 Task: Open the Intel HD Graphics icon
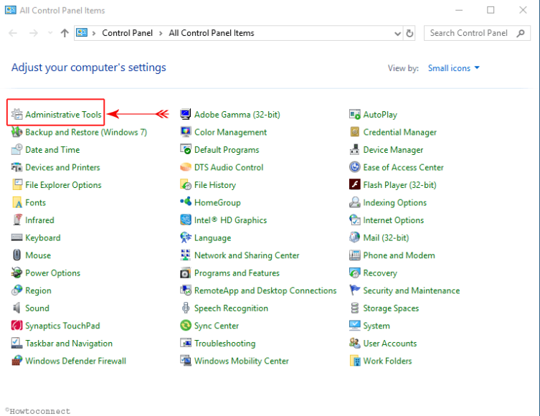186,219
